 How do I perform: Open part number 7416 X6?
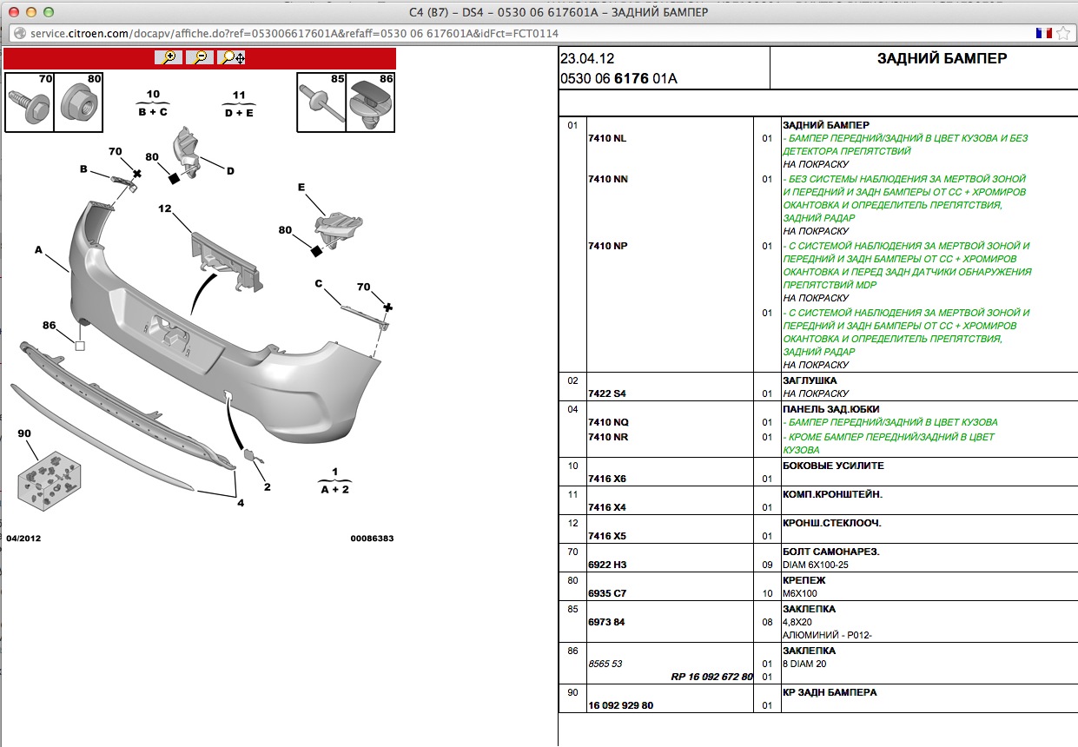click(x=606, y=479)
